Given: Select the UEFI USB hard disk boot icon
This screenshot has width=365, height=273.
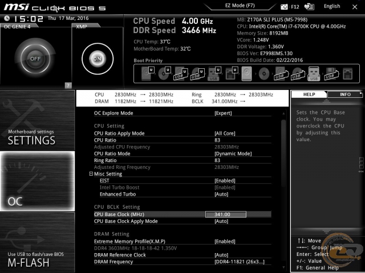Looking at the screenshot, I should [181, 73].
